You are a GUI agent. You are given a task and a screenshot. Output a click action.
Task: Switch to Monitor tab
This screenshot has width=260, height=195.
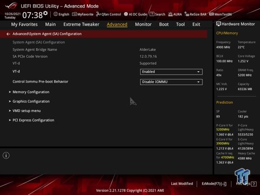(143, 24)
